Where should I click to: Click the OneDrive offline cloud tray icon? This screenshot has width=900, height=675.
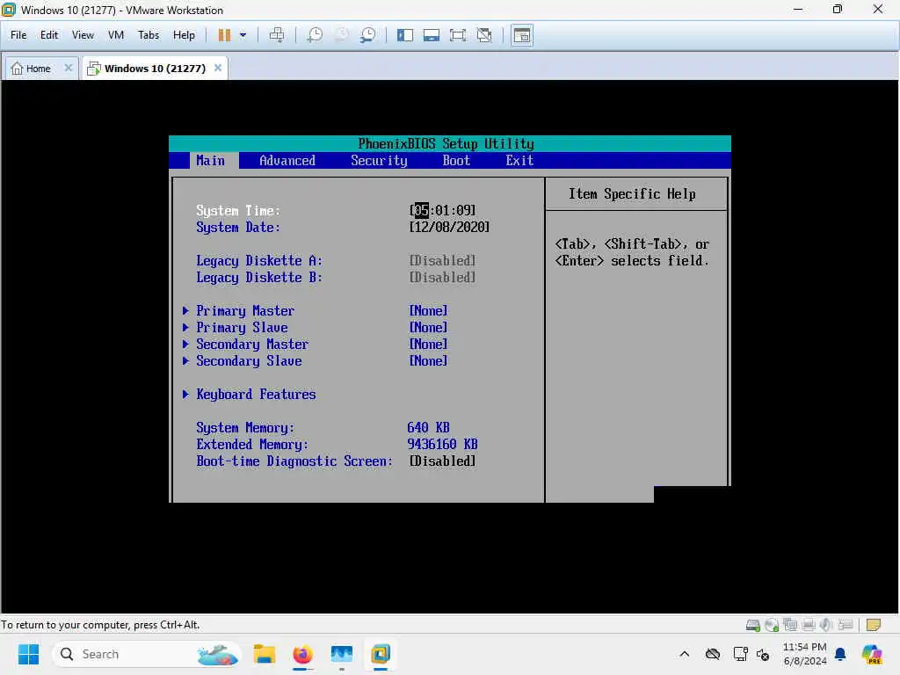point(713,654)
